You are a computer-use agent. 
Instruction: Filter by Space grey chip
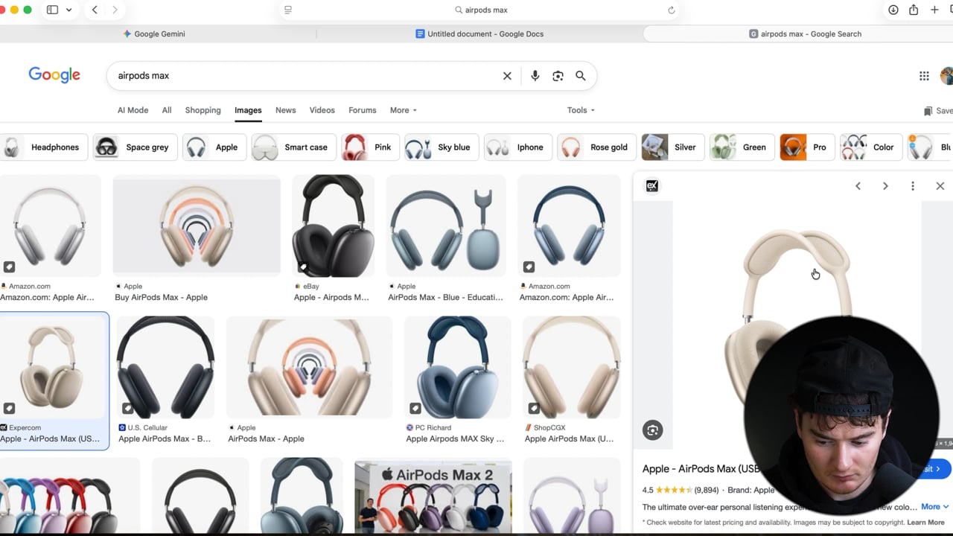pos(135,147)
